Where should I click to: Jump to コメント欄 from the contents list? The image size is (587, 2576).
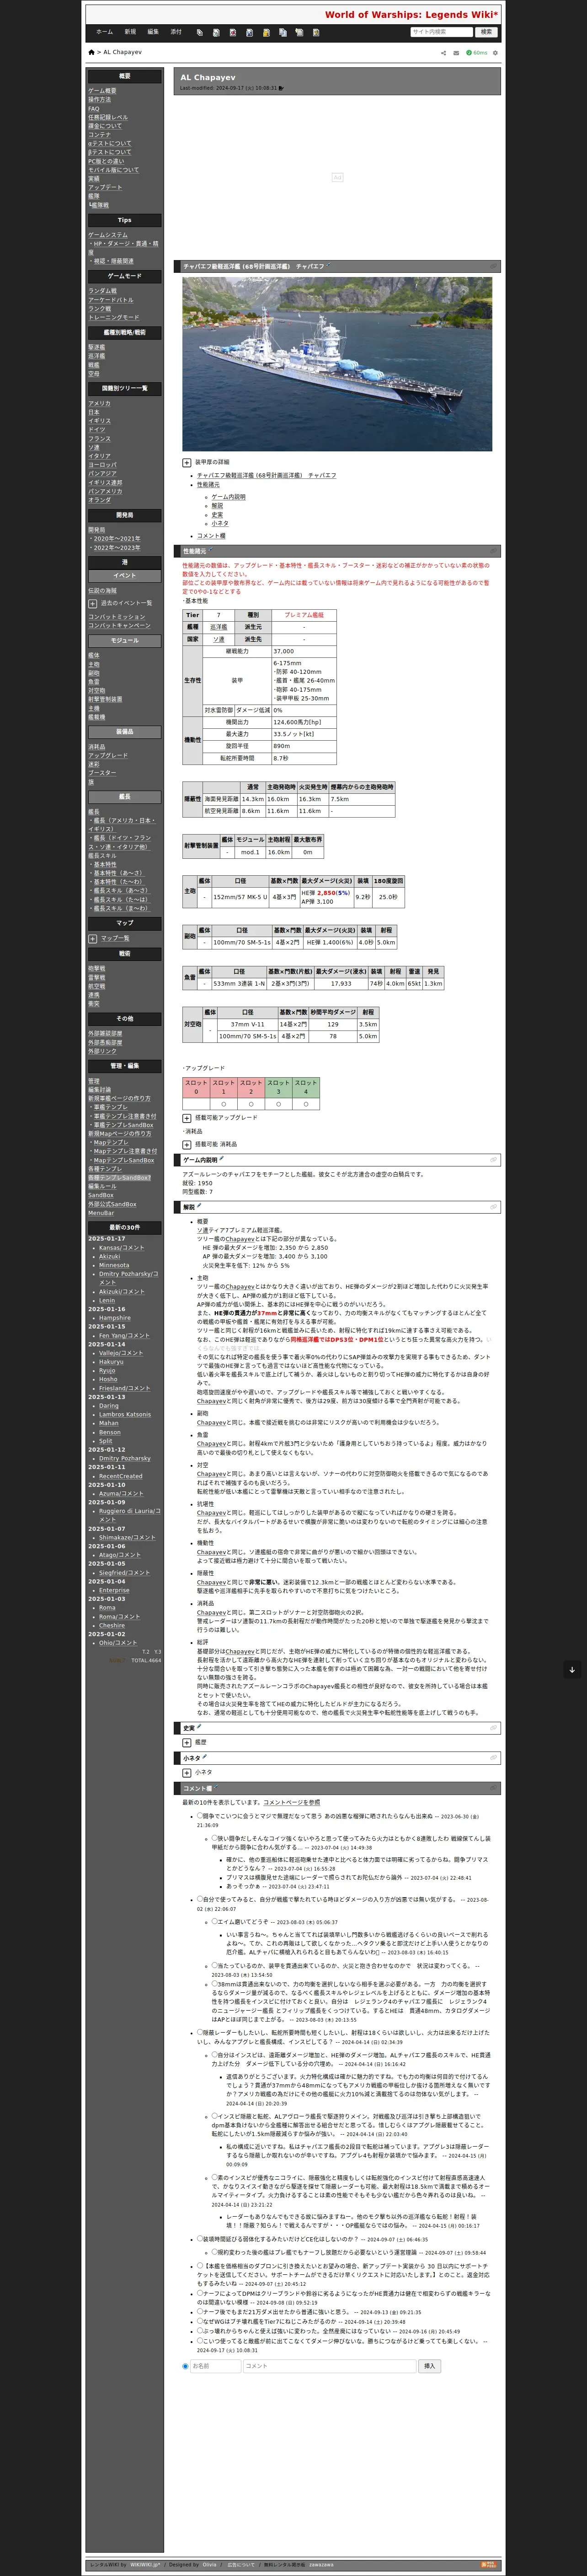(211, 536)
